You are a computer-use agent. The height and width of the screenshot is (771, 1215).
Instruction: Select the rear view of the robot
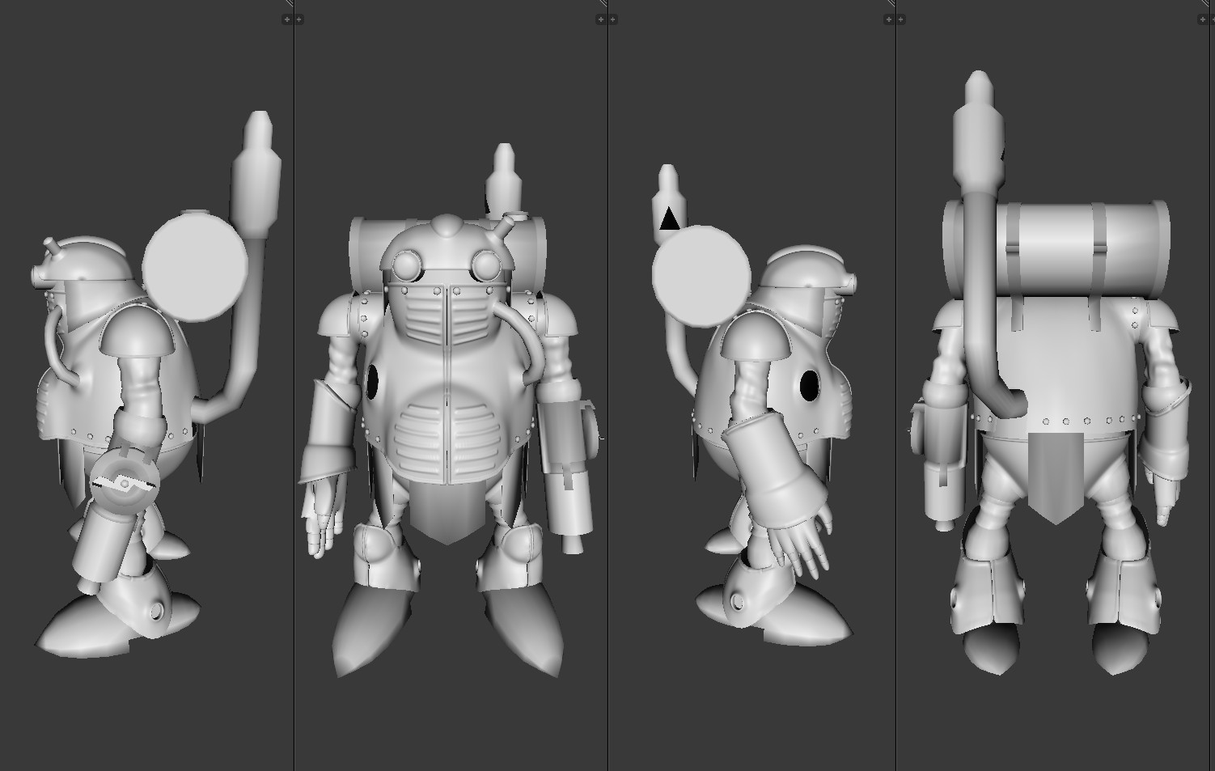pyautogui.click(x=1044, y=388)
